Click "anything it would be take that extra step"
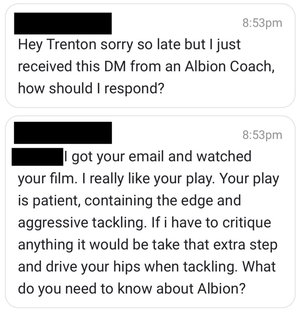The image size is (304, 312). coord(148,244)
